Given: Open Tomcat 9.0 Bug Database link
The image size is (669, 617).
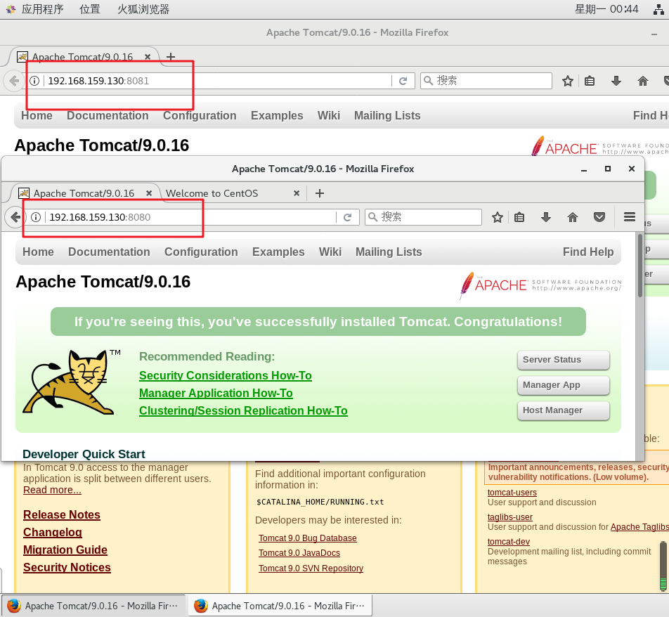Looking at the screenshot, I should tap(308, 538).
